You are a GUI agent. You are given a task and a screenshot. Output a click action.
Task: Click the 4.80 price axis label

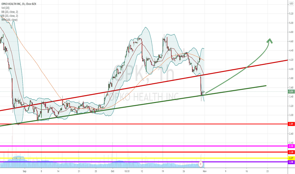(291, 32)
